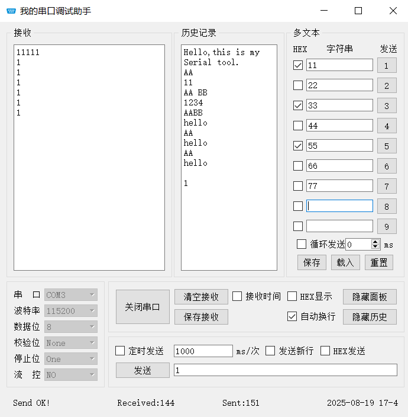Enable the 发送新行 checkbox

tap(270, 351)
